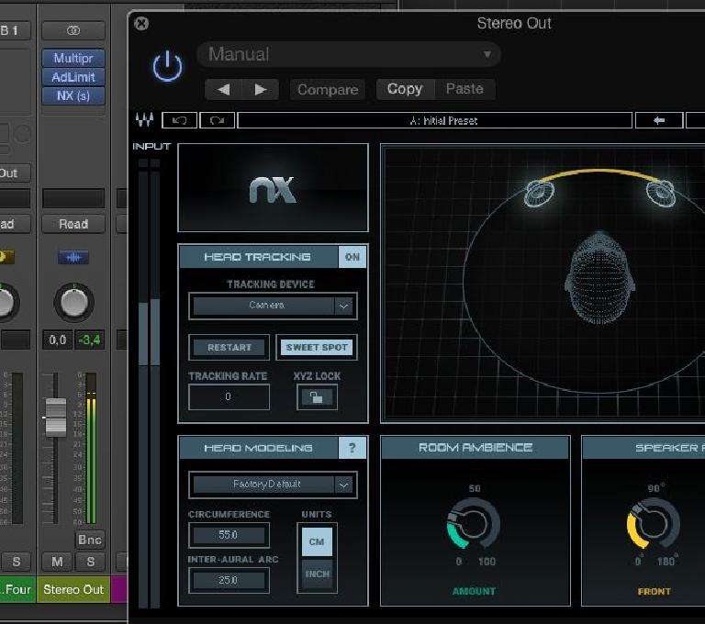Click the left arrow next to preset name
The height and width of the screenshot is (624, 705).
pyautogui.click(x=659, y=120)
